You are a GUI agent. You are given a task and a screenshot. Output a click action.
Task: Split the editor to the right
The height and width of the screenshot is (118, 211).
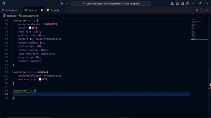tap(202, 10)
